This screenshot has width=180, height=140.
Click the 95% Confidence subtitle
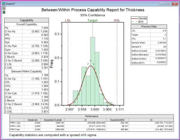click(x=93, y=15)
